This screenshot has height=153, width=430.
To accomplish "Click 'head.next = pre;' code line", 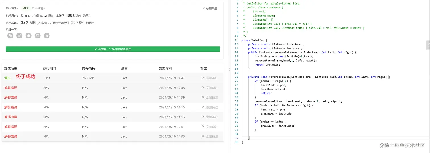I will point(274,109).
